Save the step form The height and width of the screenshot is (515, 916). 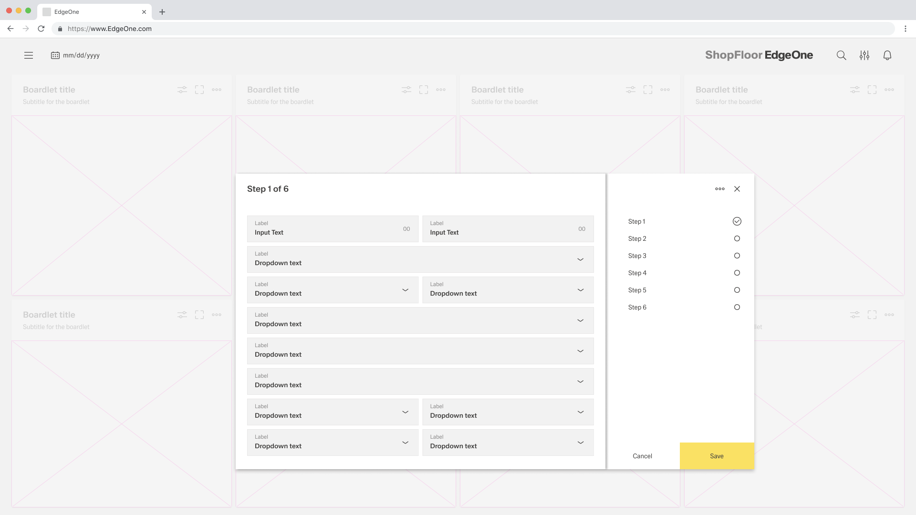tap(717, 456)
